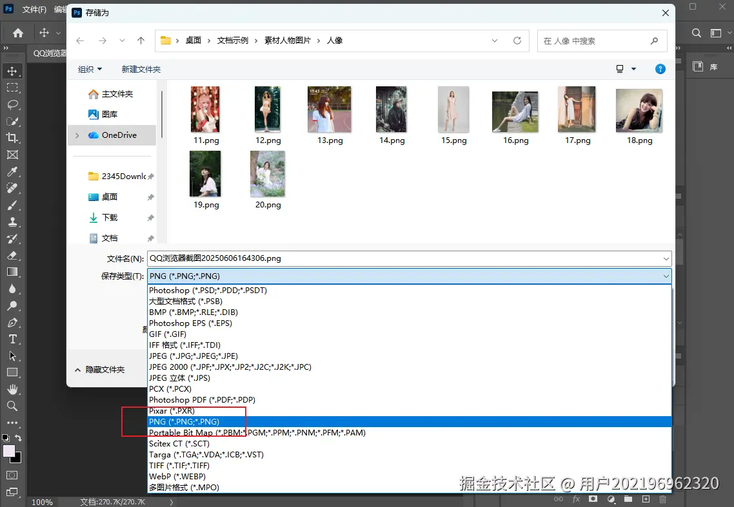Image resolution: width=734 pixels, height=507 pixels.
Task: Choose Photoshop PDF (*.PDF;*.PDP) format
Action: point(410,400)
